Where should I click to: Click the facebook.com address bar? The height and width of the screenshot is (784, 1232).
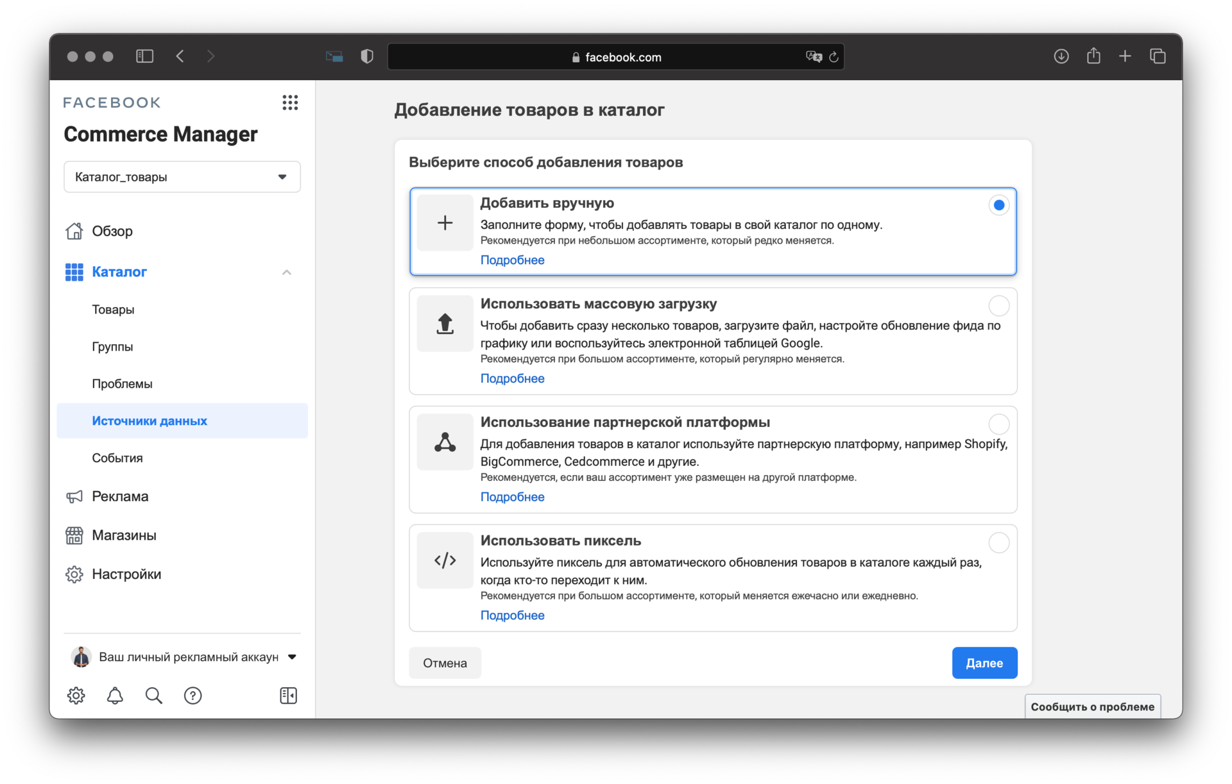pyautogui.click(x=616, y=57)
